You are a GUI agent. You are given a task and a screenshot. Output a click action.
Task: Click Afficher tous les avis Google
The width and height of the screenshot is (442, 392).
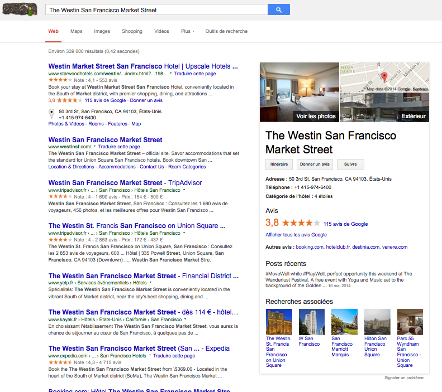[296, 235]
